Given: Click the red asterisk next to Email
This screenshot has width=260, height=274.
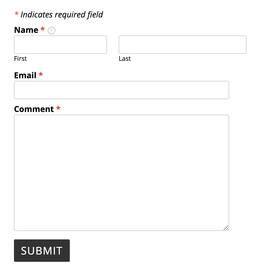Looking at the screenshot, I should tap(41, 74).
